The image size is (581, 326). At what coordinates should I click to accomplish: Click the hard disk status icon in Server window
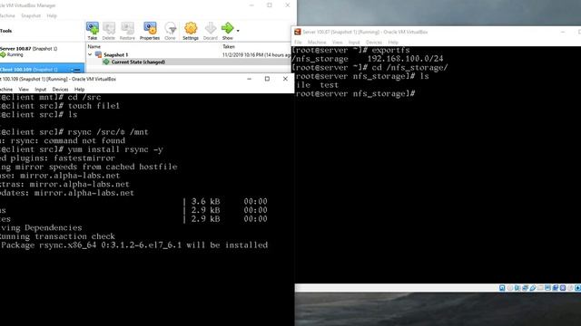pyautogui.click(x=502, y=288)
